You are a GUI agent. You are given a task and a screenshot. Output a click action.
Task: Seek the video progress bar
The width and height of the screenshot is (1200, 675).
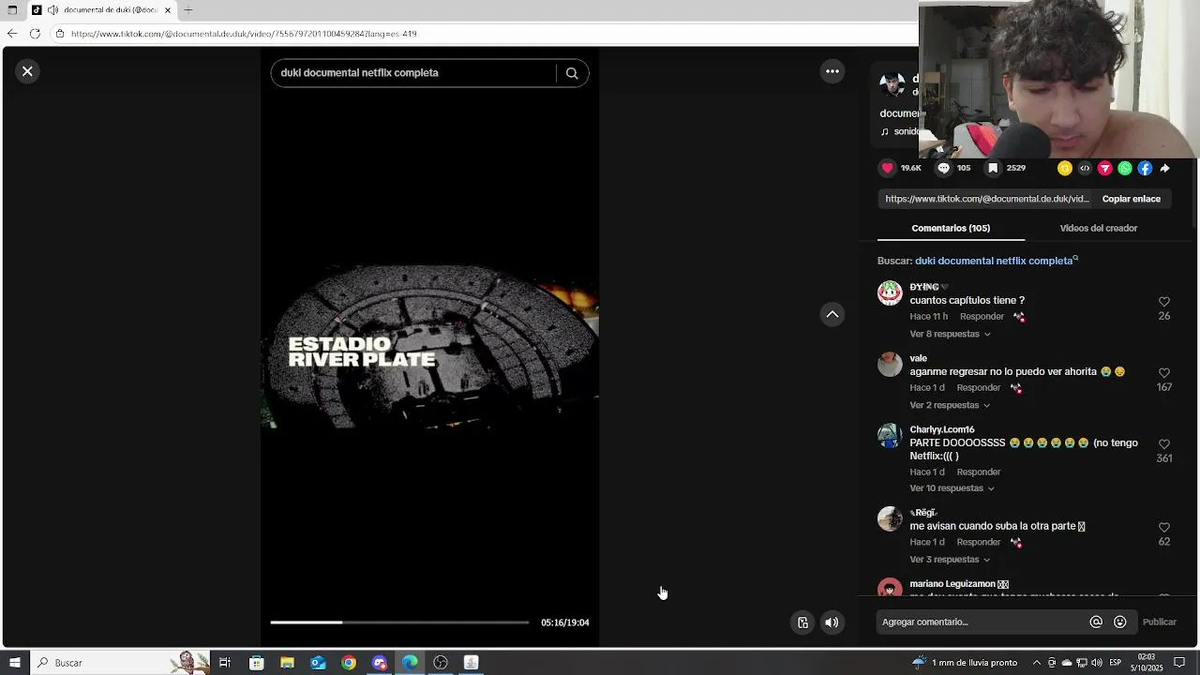click(399, 622)
